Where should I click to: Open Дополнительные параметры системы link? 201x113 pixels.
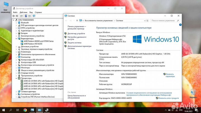click(80, 47)
